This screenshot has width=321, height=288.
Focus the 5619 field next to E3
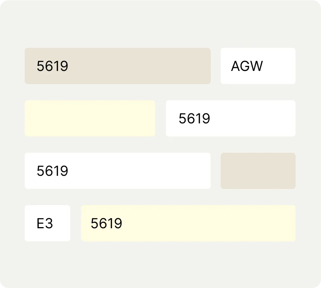188,223
